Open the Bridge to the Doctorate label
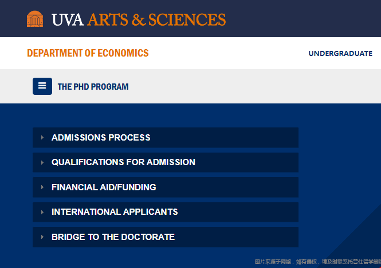 tap(113, 237)
